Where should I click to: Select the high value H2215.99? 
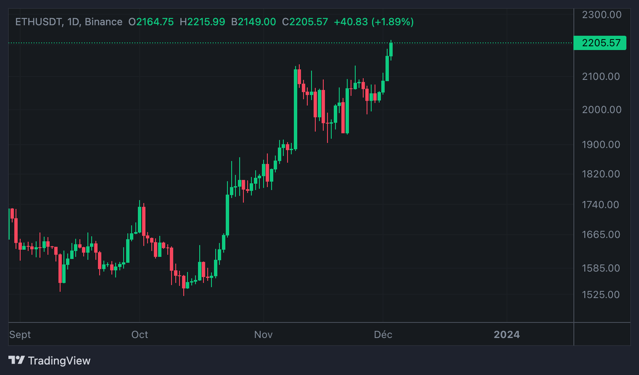pyautogui.click(x=203, y=22)
